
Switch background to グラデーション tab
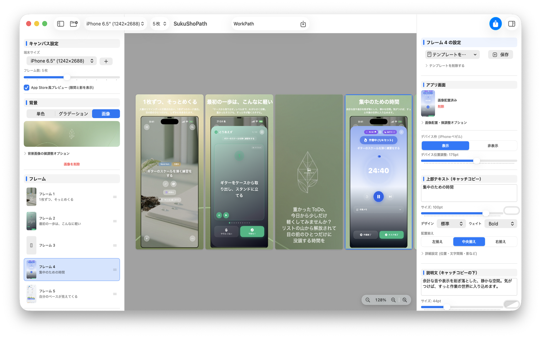coord(73,114)
